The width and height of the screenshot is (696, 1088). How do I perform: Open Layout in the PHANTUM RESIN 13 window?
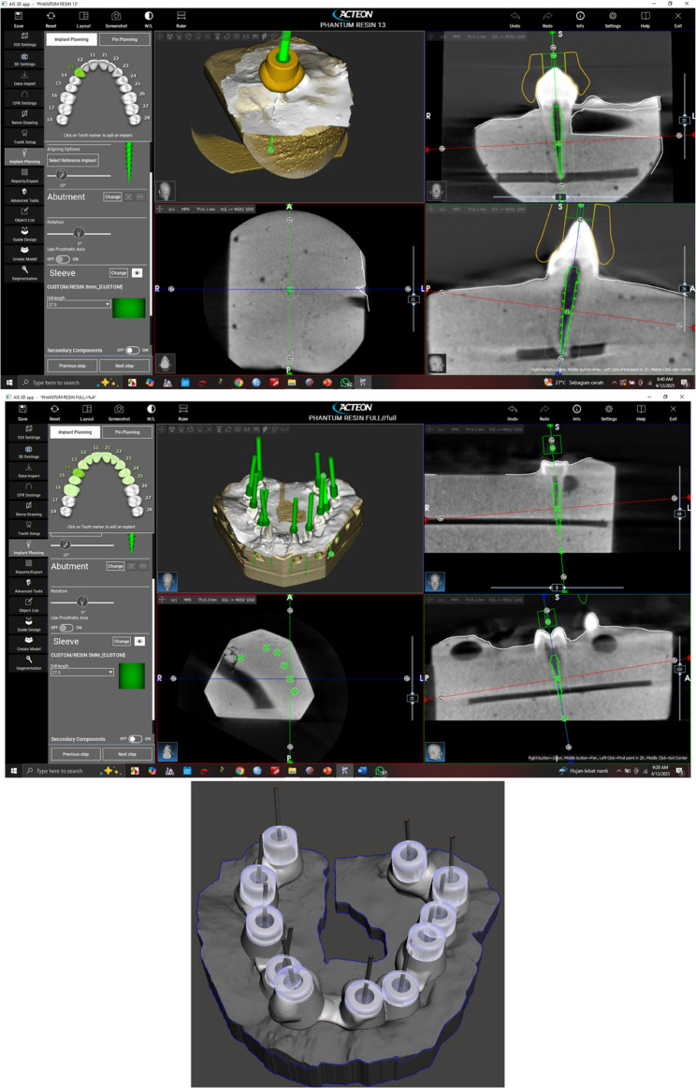83,20
